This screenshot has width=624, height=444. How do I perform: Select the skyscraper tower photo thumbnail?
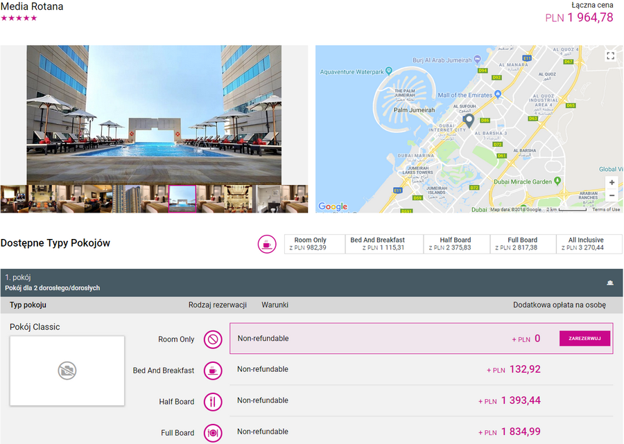[126, 199]
